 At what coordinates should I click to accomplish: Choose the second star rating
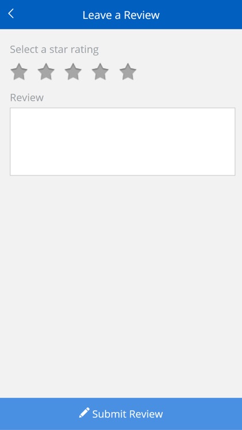point(46,72)
